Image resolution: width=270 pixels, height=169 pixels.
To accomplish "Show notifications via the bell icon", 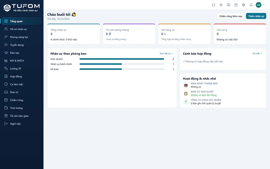I will (x=251, y=5).
